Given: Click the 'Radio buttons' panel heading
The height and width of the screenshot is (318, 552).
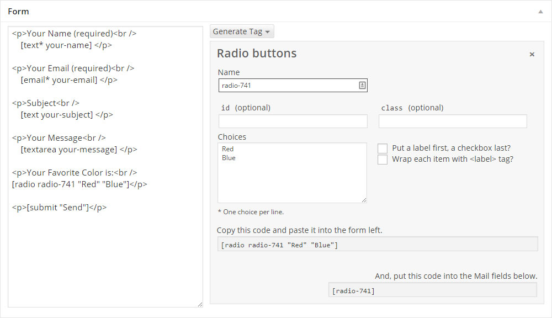Looking at the screenshot, I should pos(257,53).
